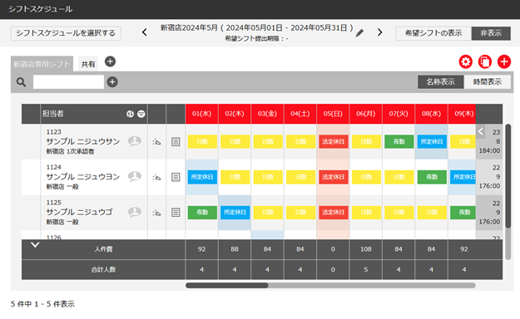Select 希望シフトの表示 option
This screenshot has height=319, width=520.
pos(433,33)
